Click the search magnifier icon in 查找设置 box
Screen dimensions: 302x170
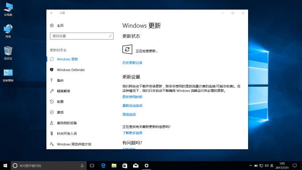coord(111,36)
